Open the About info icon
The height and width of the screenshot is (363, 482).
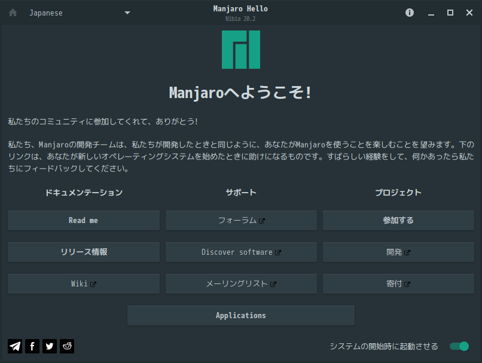410,13
